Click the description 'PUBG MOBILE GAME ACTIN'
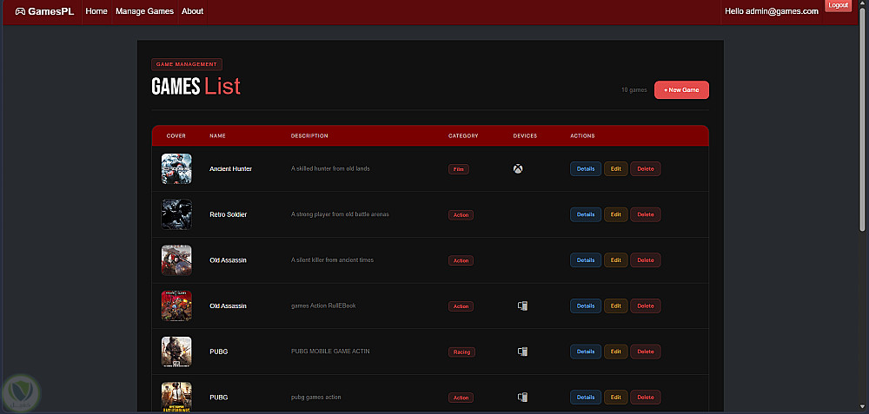The image size is (869, 414). pos(330,352)
